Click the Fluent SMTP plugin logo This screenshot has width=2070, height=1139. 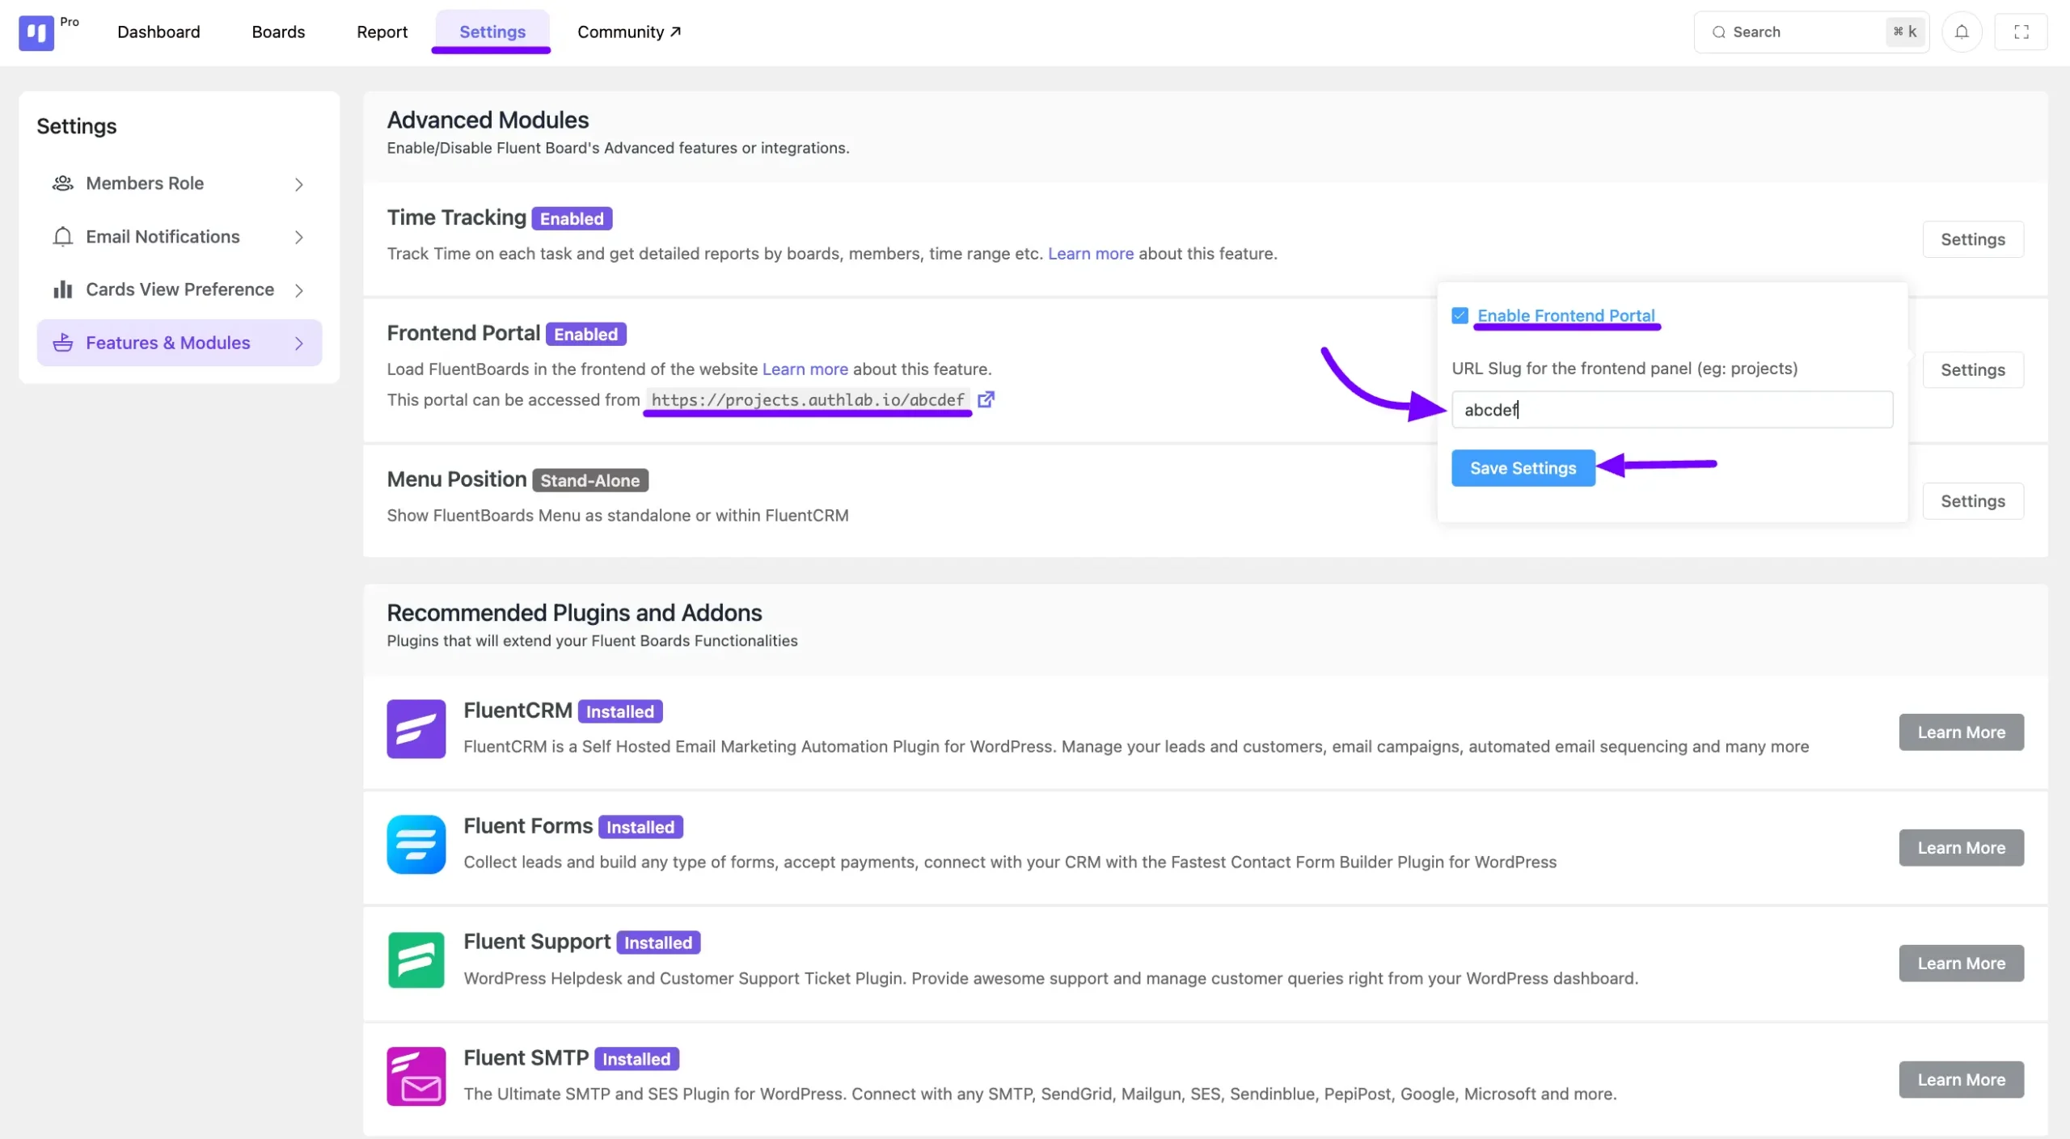pyautogui.click(x=416, y=1076)
